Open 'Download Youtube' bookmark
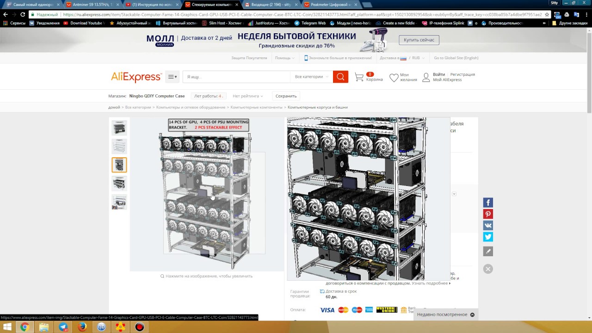The width and height of the screenshot is (592, 333). click(x=84, y=23)
